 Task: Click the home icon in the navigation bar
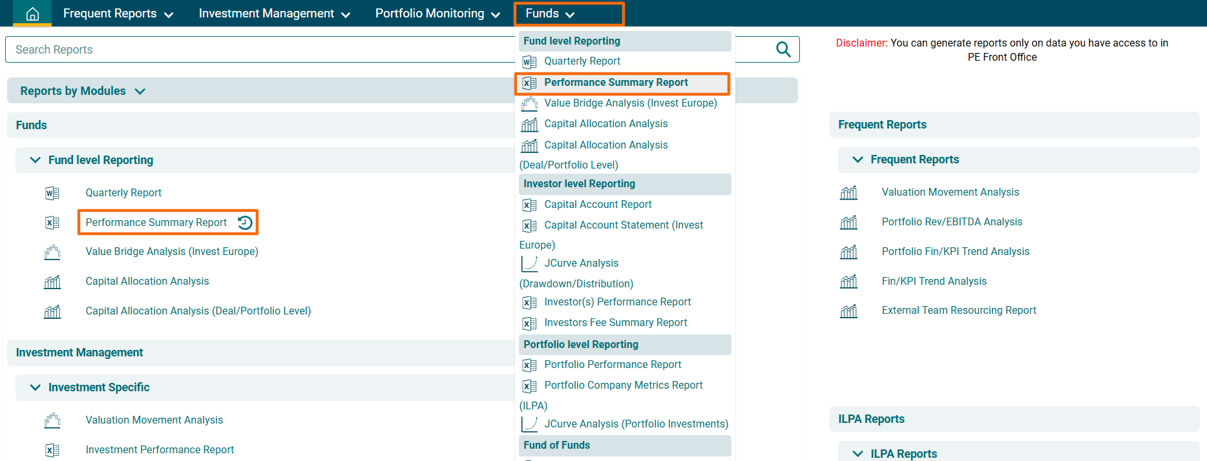click(32, 14)
